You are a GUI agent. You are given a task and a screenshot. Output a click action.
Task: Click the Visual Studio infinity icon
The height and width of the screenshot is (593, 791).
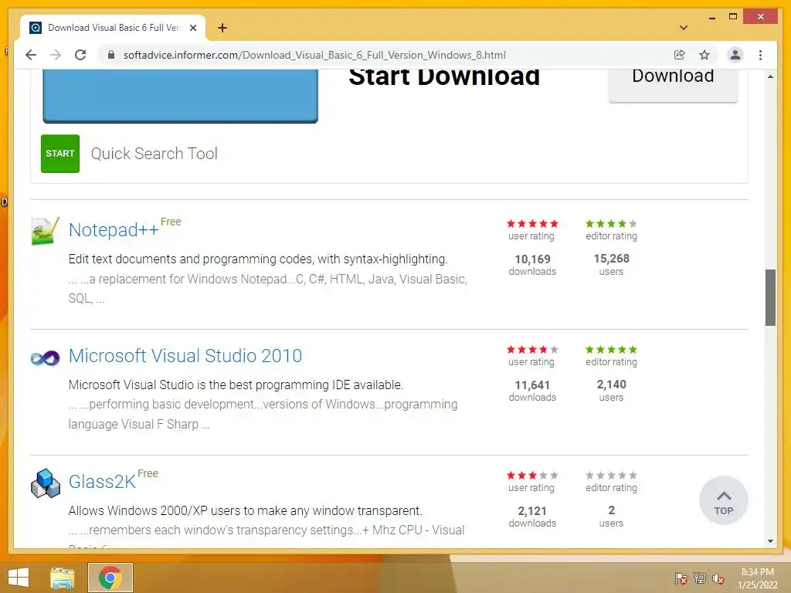pos(45,358)
